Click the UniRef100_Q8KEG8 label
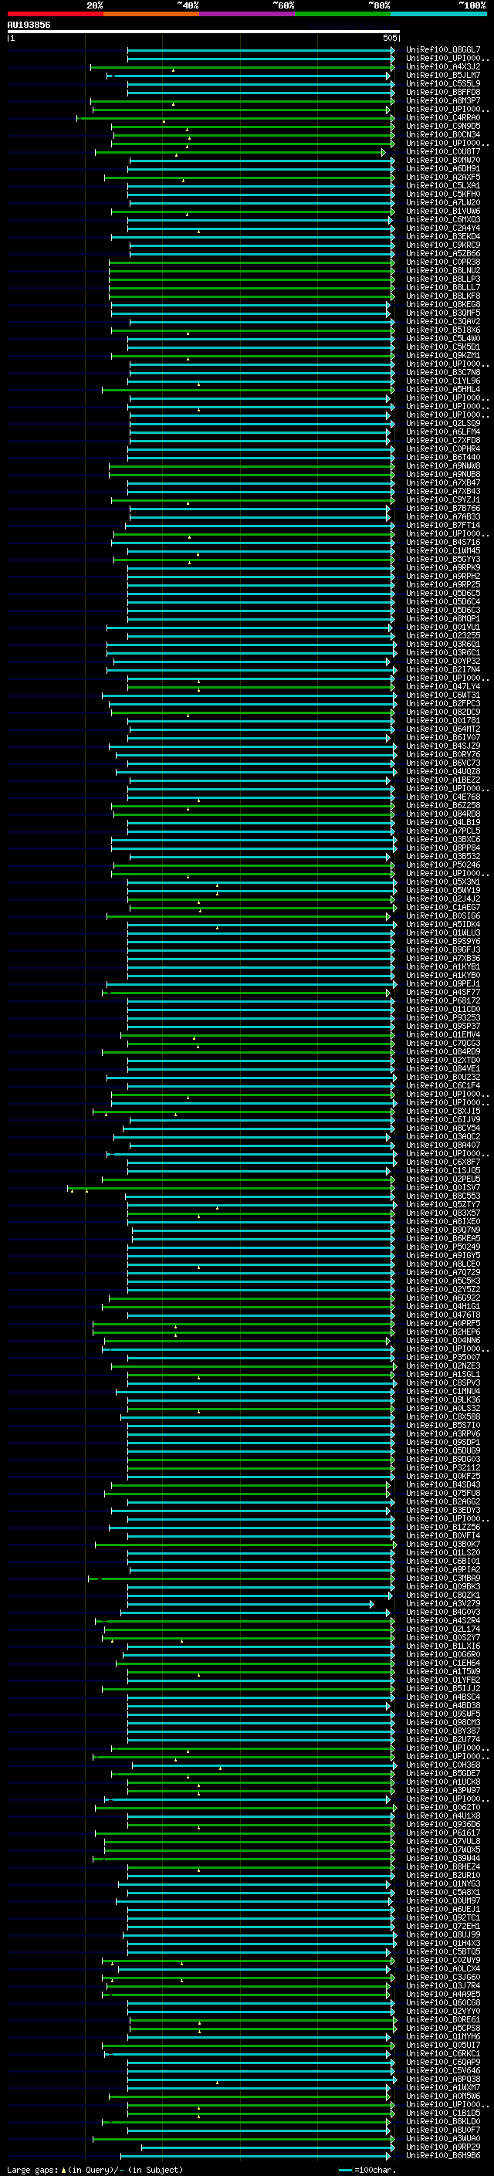This screenshot has height=2176, width=494. coord(442,304)
